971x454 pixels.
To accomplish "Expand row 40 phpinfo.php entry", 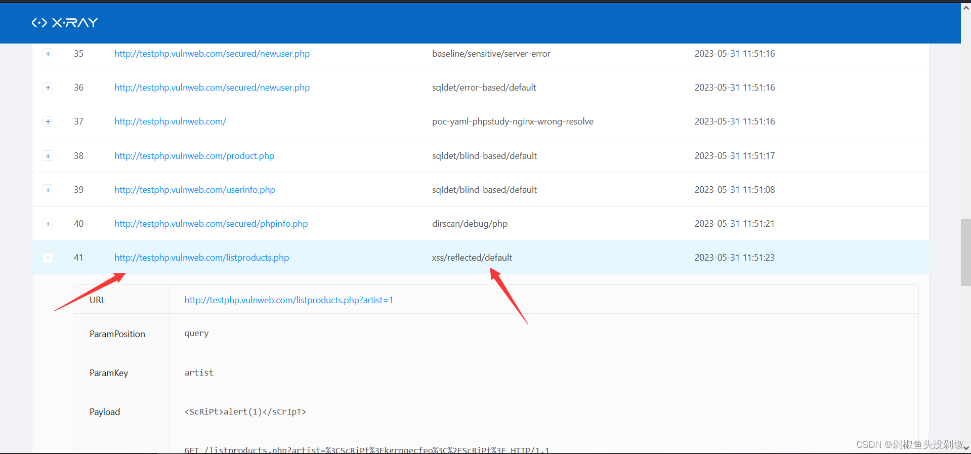I will [48, 224].
